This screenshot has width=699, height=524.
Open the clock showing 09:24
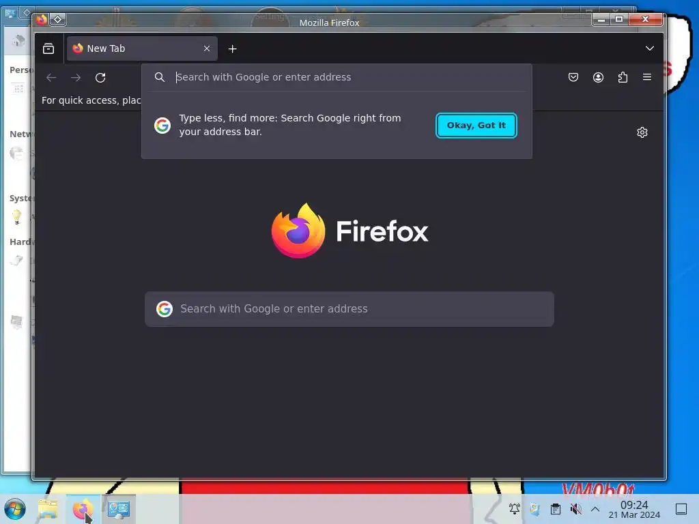634,509
